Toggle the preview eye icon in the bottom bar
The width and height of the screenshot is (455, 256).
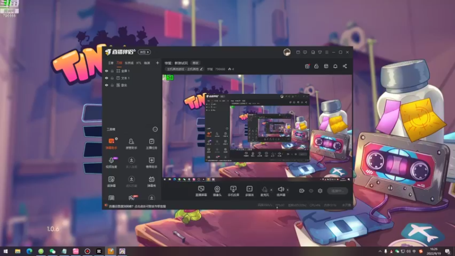coord(311,191)
